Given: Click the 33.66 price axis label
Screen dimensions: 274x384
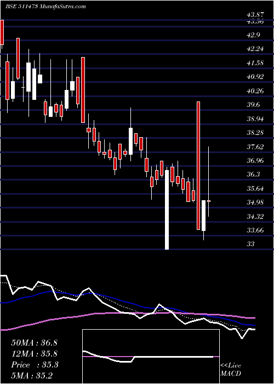Looking at the screenshot, I should (x=256, y=230).
